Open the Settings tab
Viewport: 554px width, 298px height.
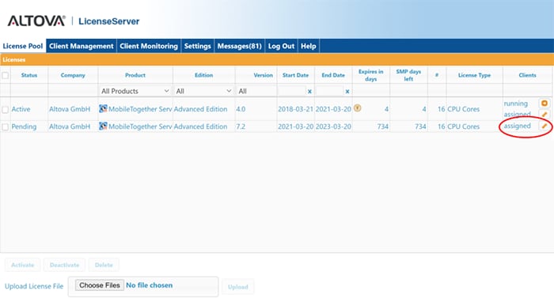pos(198,46)
